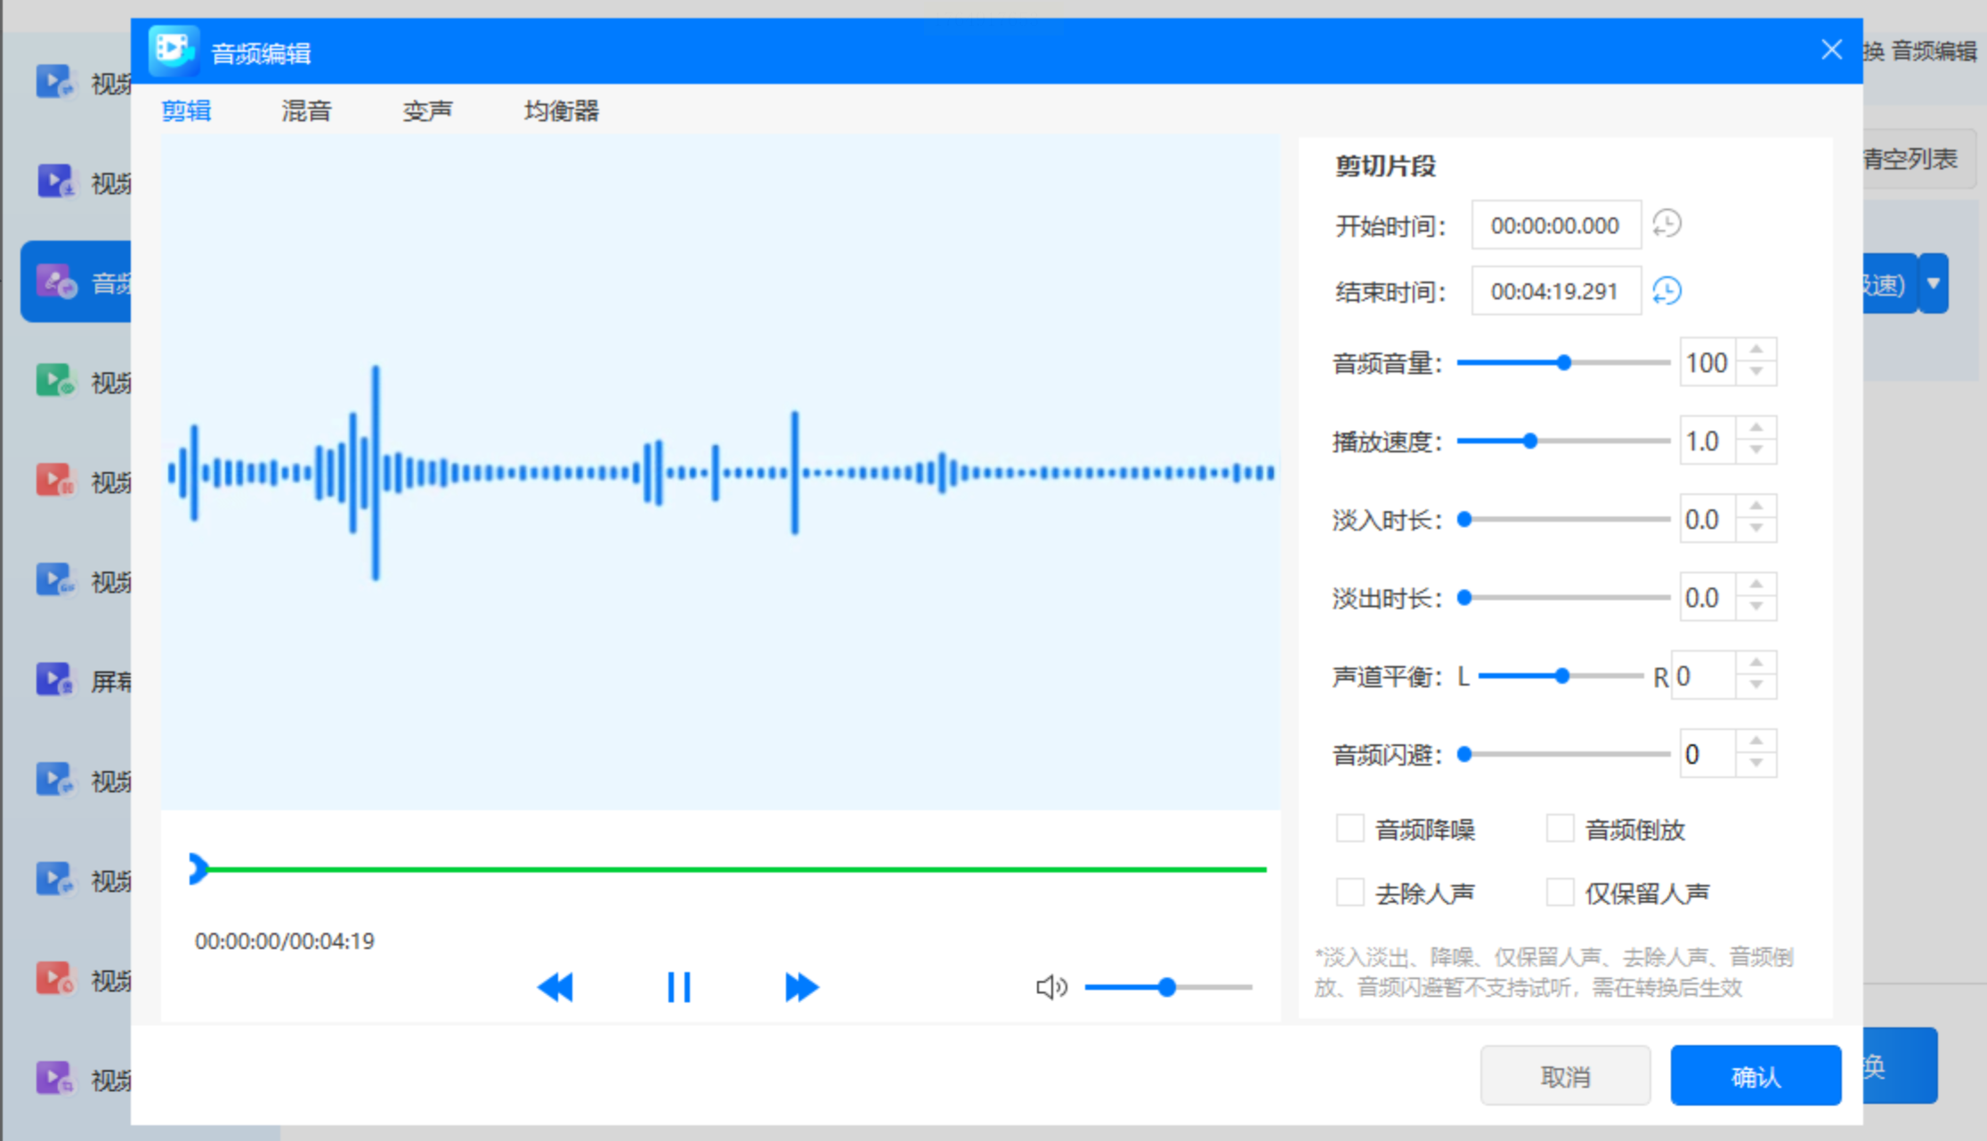Click the screen recording sidebar icon
Screen dimensions: 1987x1141
point(55,680)
